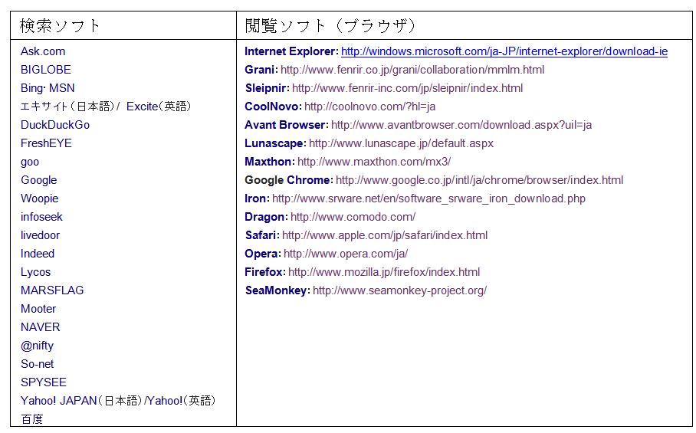696x433 pixels.
Task: Open the Woopie link
Action: click(x=40, y=198)
